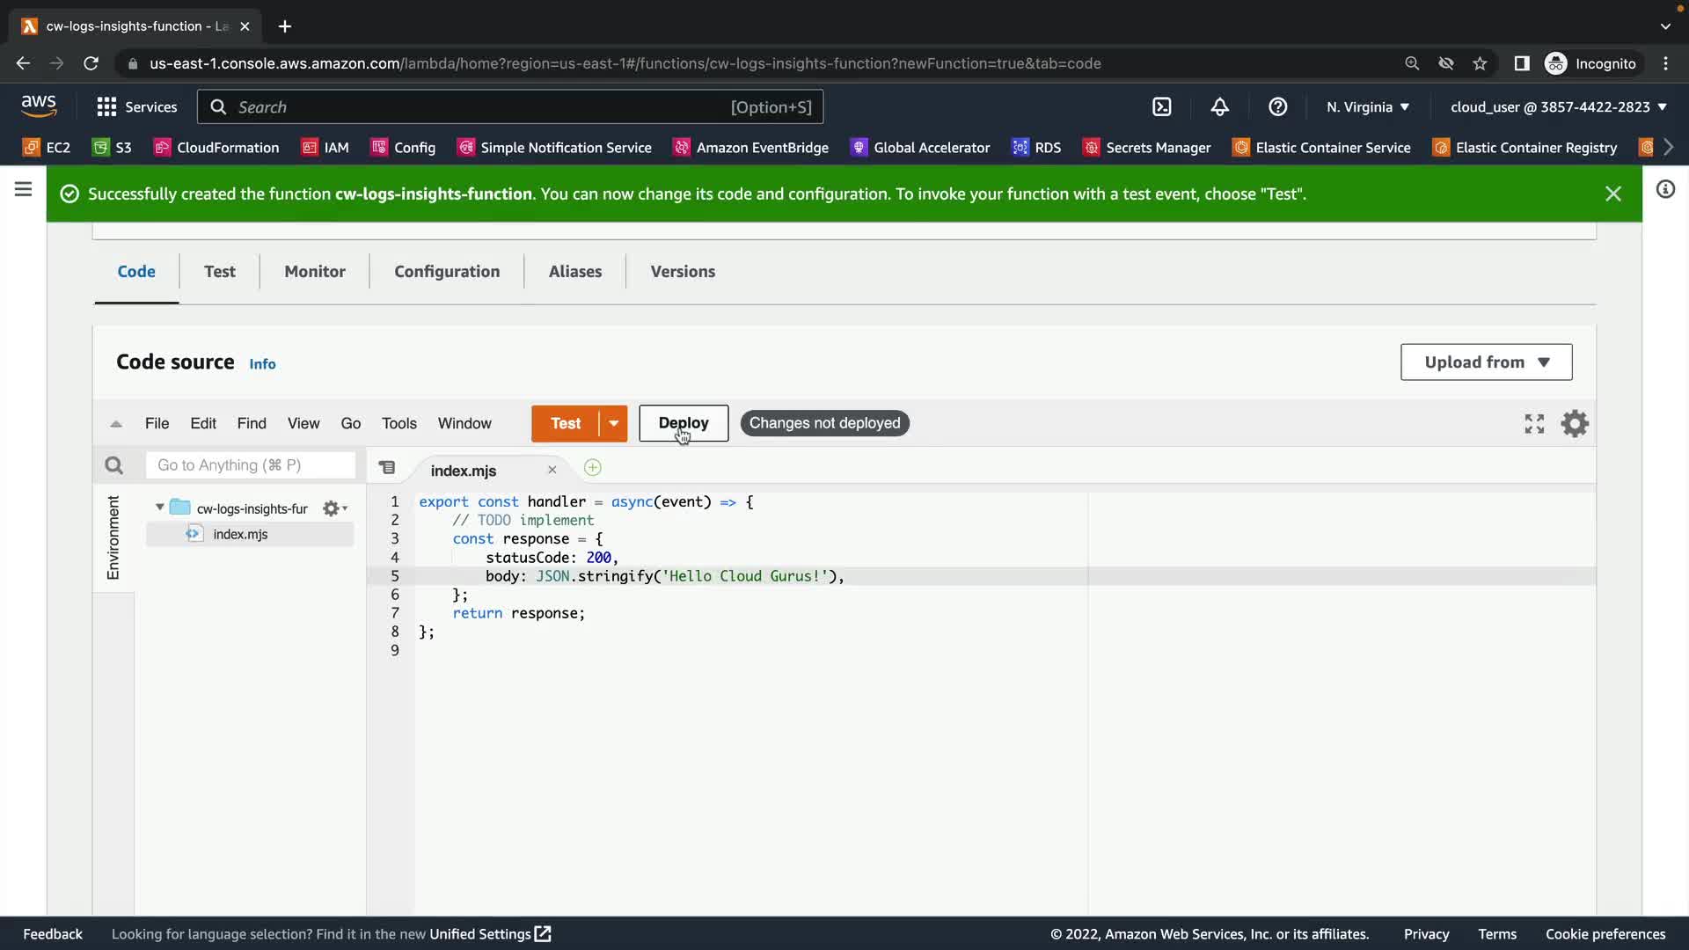Switch to the Configuration tab
The image size is (1689, 950).
coord(447,272)
